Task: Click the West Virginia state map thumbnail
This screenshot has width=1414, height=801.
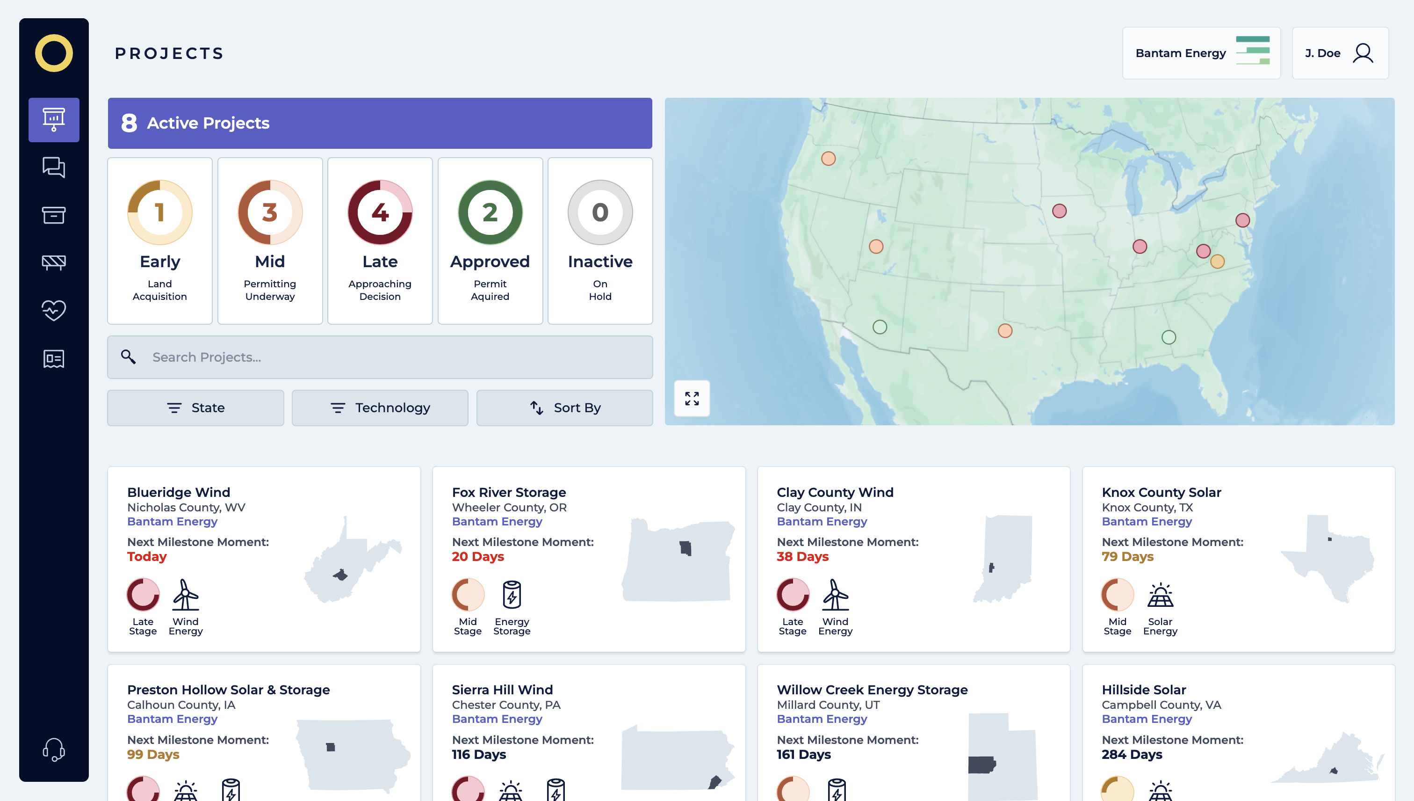Action: (353, 560)
